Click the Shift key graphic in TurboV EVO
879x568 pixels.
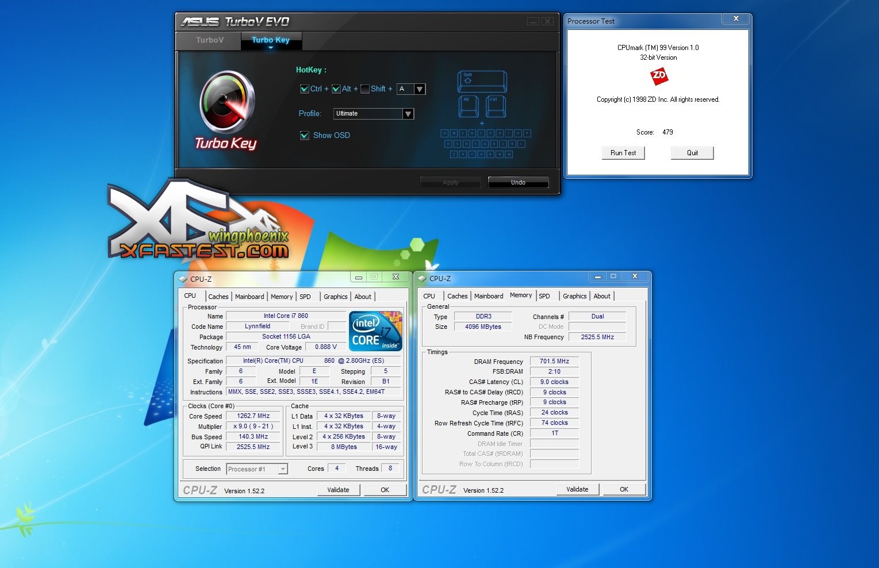482,81
